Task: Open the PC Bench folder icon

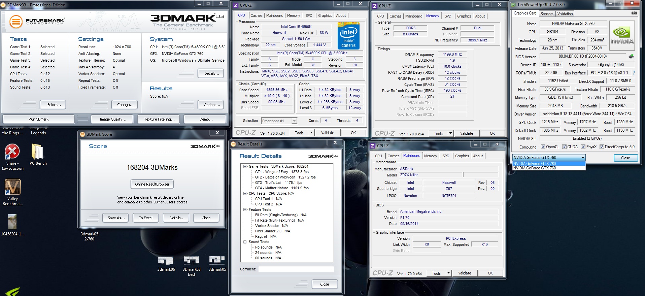Action: point(38,155)
